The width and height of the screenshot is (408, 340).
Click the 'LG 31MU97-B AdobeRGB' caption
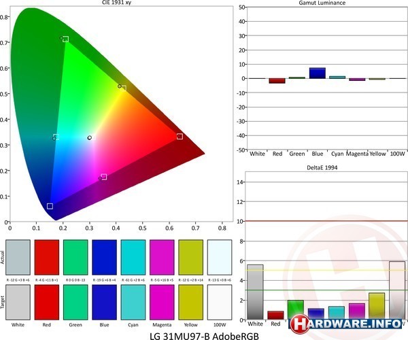(x=204, y=336)
